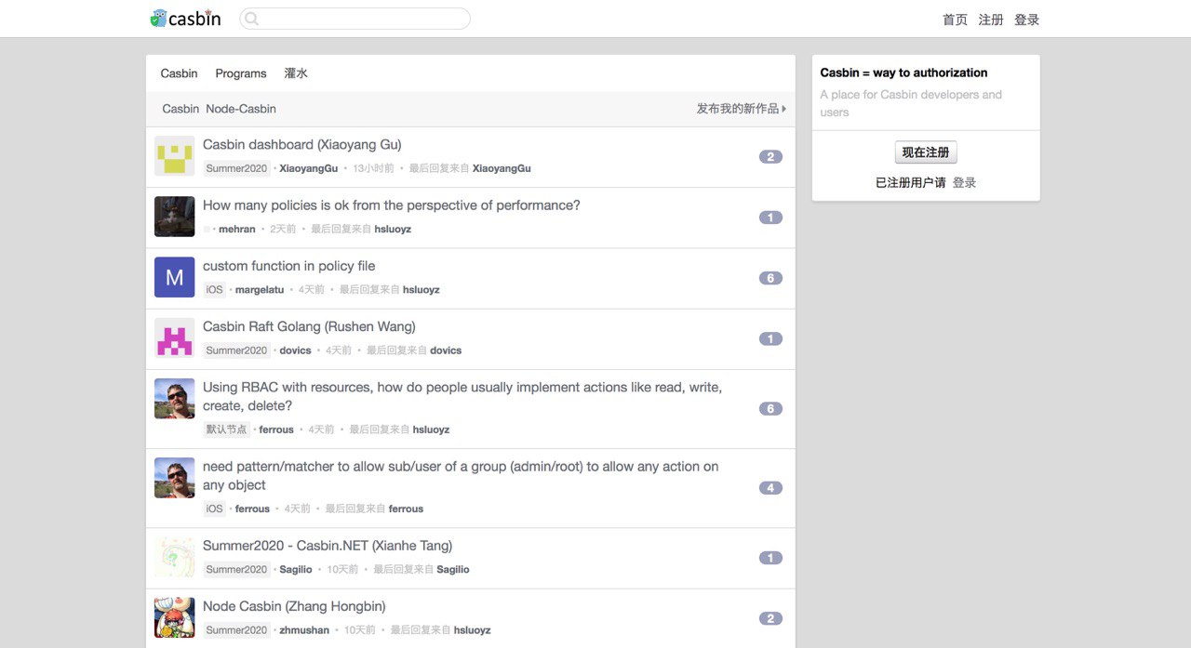
Task: Click username mehran under performance post
Action: [x=237, y=229]
